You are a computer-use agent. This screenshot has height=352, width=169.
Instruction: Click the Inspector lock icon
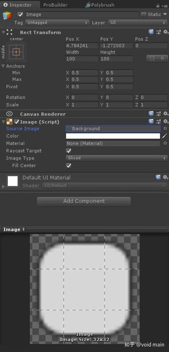(158, 5)
